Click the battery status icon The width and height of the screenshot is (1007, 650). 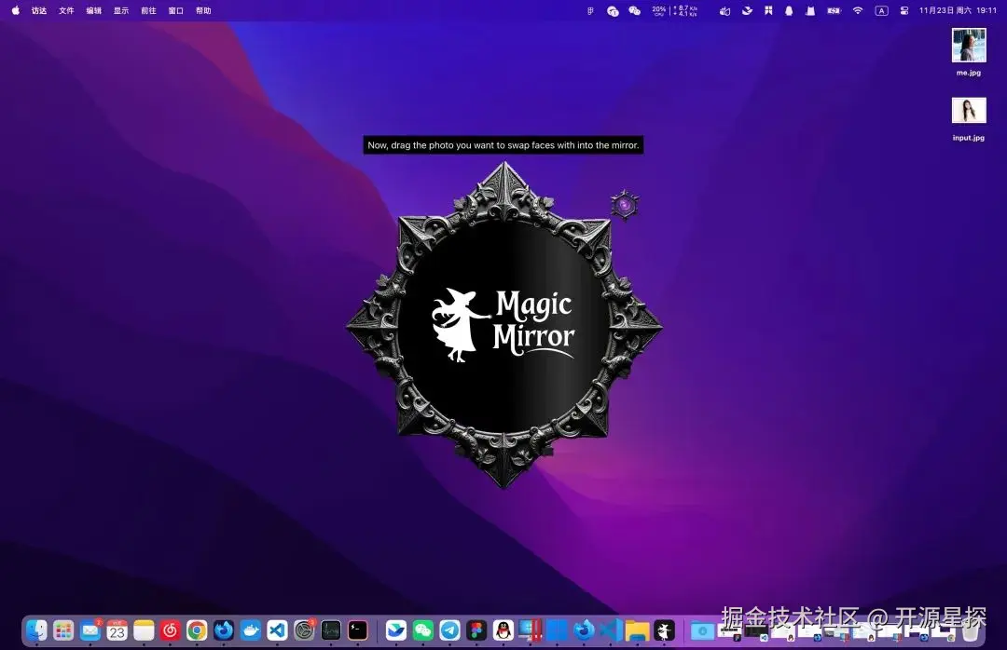click(834, 10)
